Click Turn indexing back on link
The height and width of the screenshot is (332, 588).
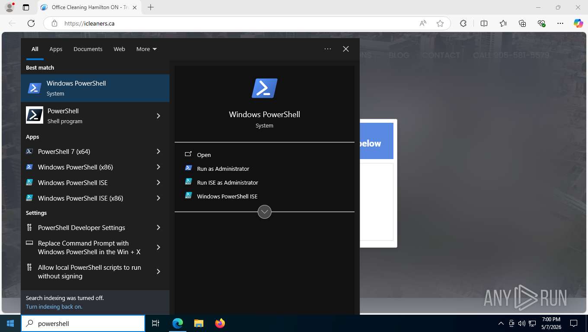pyautogui.click(x=54, y=306)
